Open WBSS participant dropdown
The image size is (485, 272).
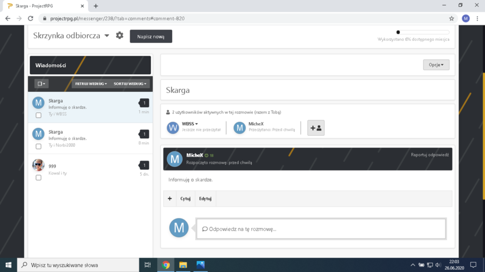(190, 124)
